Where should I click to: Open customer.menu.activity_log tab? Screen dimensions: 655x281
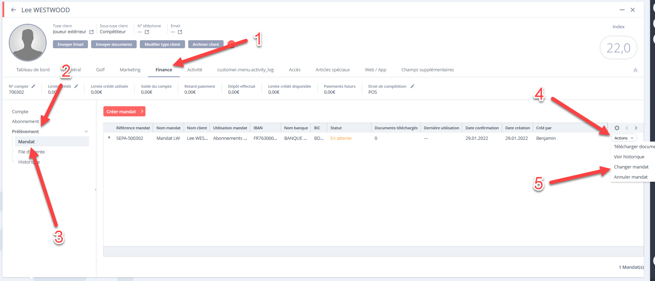(x=245, y=70)
